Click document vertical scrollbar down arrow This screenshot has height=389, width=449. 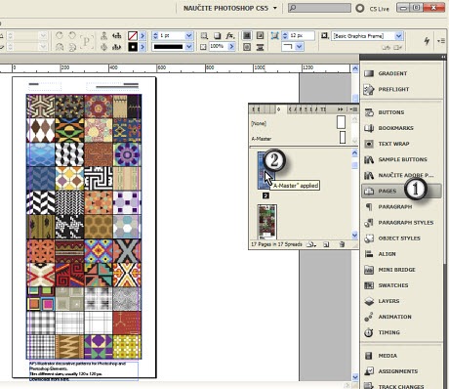[355, 377]
